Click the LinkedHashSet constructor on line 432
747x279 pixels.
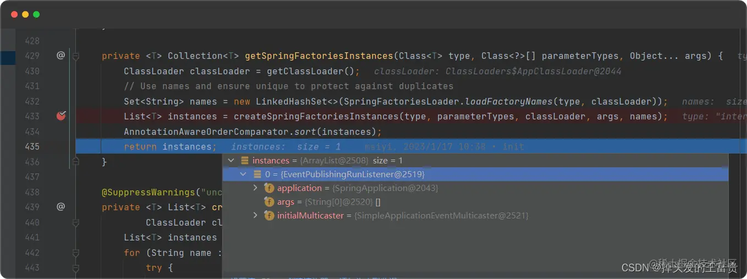(x=289, y=101)
